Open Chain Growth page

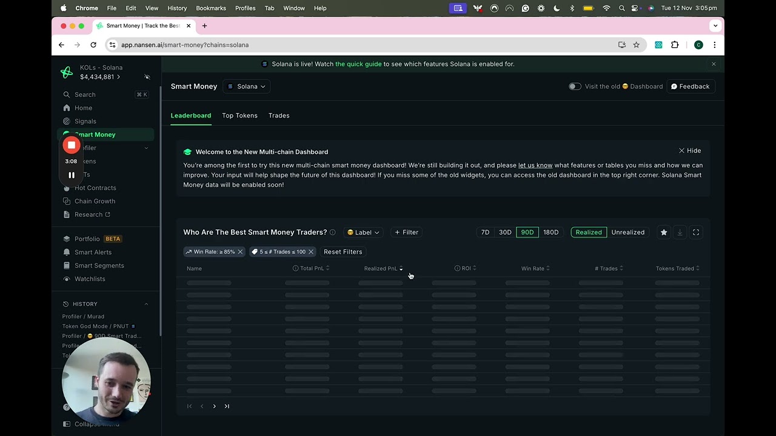(95, 201)
